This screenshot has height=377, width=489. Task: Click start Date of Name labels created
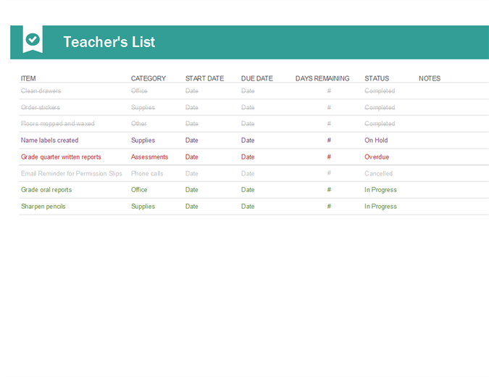(x=192, y=140)
